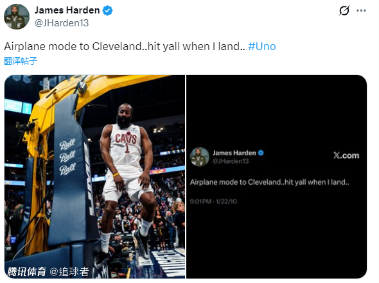Screen dimensions: 379x283
Task: Click the Ball logos on the blue stanchion padding
Action: 67,157
